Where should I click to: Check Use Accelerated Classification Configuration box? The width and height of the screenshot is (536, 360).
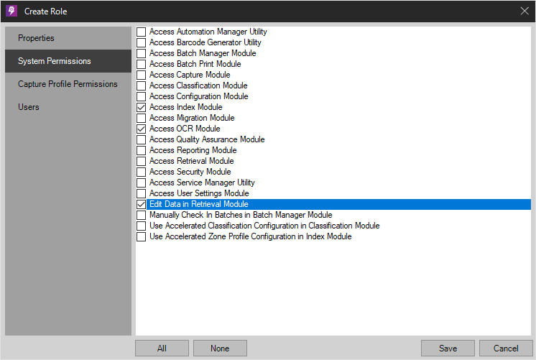point(141,226)
